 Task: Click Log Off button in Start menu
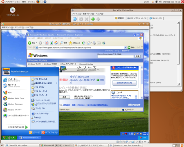[34, 132]
